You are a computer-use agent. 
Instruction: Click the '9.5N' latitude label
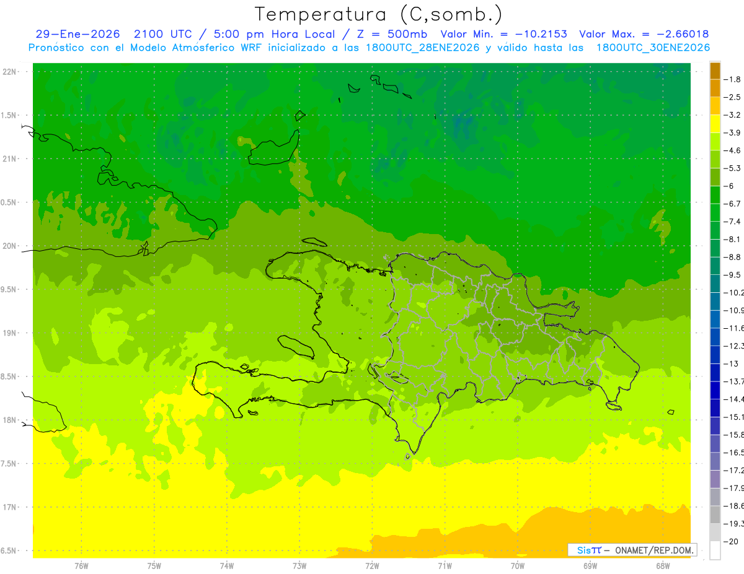tap(9, 290)
